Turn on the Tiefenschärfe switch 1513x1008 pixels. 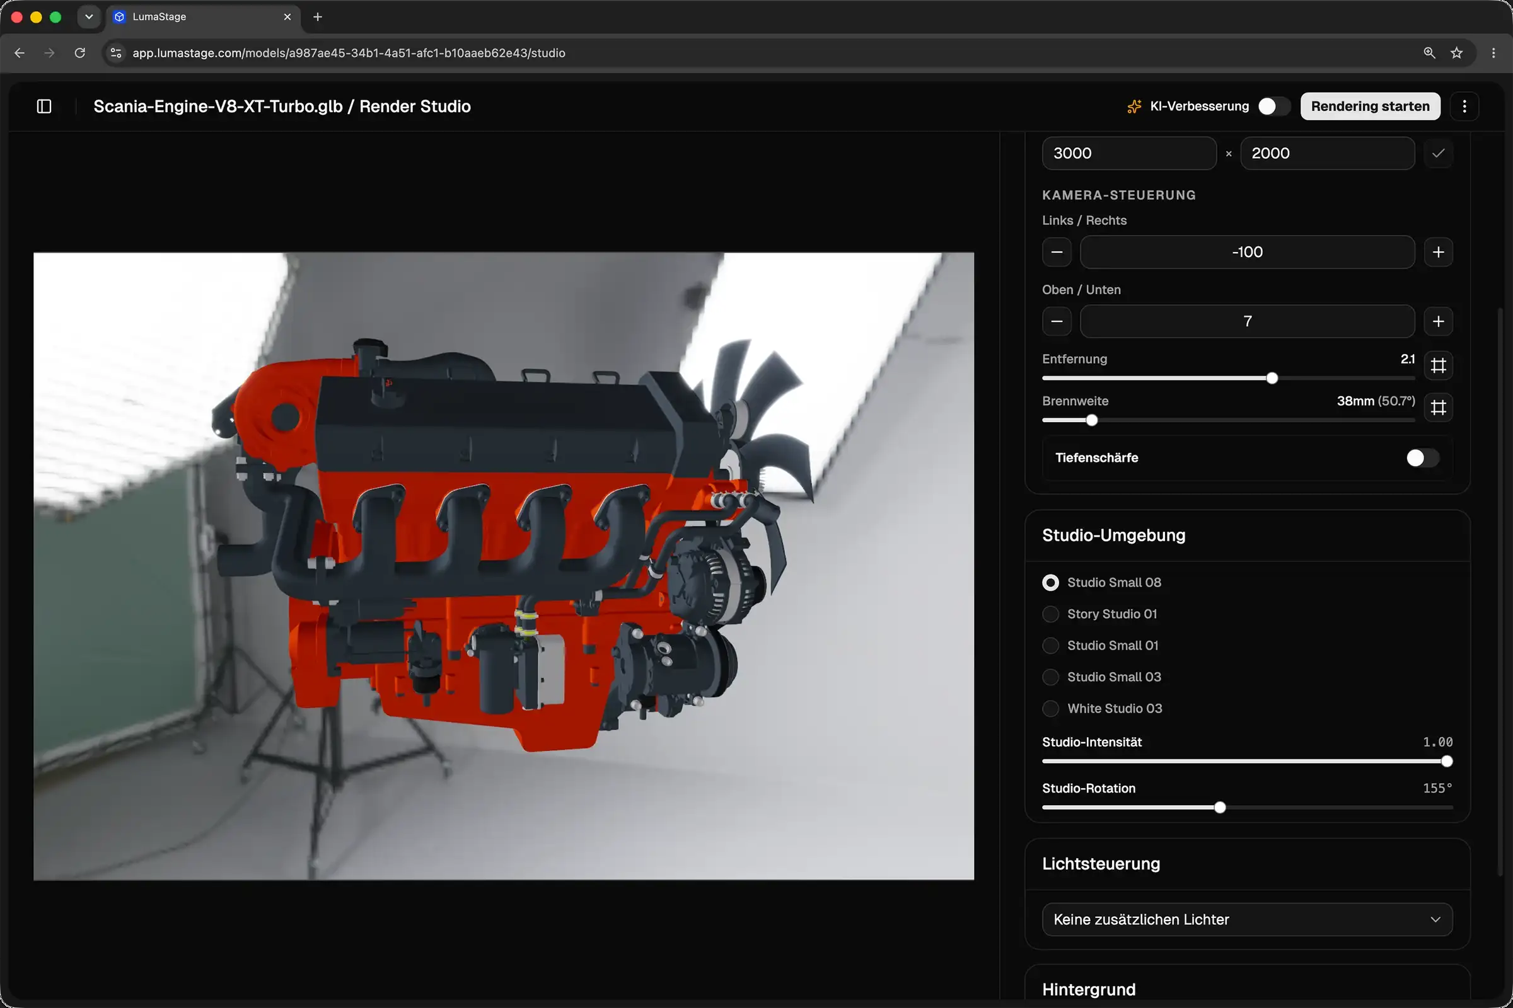click(1422, 458)
